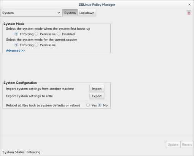Select the System tab button

coord(70,13)
